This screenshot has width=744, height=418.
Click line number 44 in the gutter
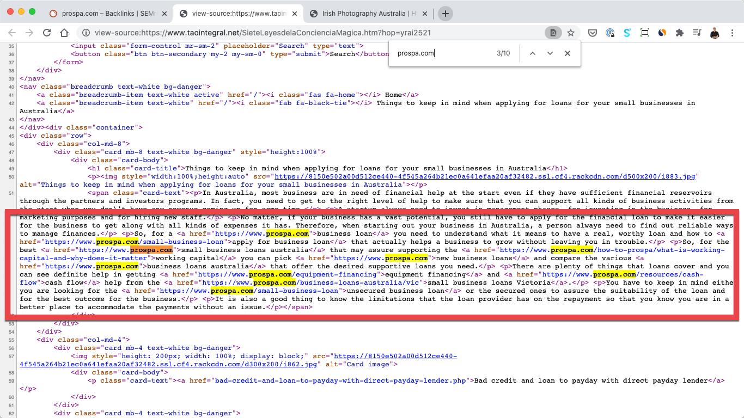11,127
